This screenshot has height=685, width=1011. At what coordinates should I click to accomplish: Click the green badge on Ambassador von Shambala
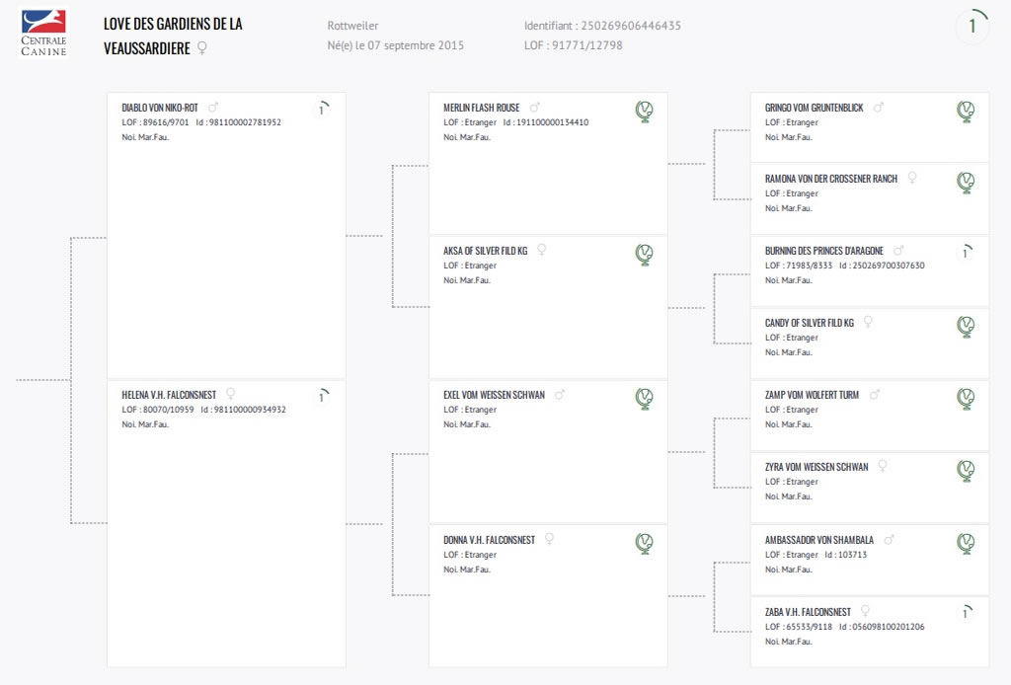point(966,544)
